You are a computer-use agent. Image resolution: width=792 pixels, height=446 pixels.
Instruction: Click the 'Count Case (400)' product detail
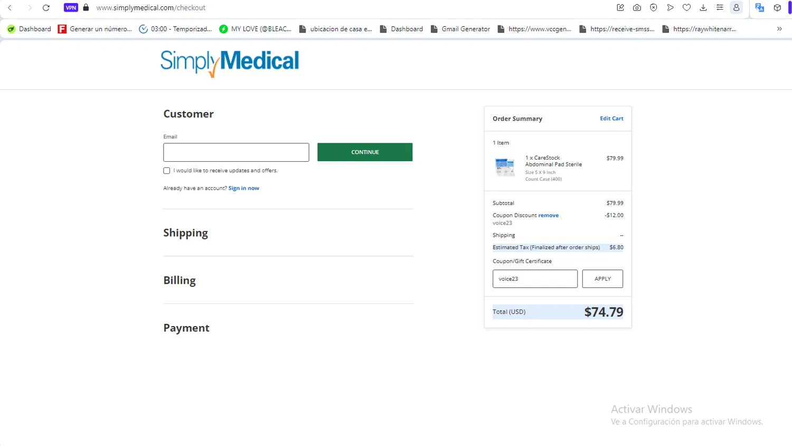(x=543, y=179)
